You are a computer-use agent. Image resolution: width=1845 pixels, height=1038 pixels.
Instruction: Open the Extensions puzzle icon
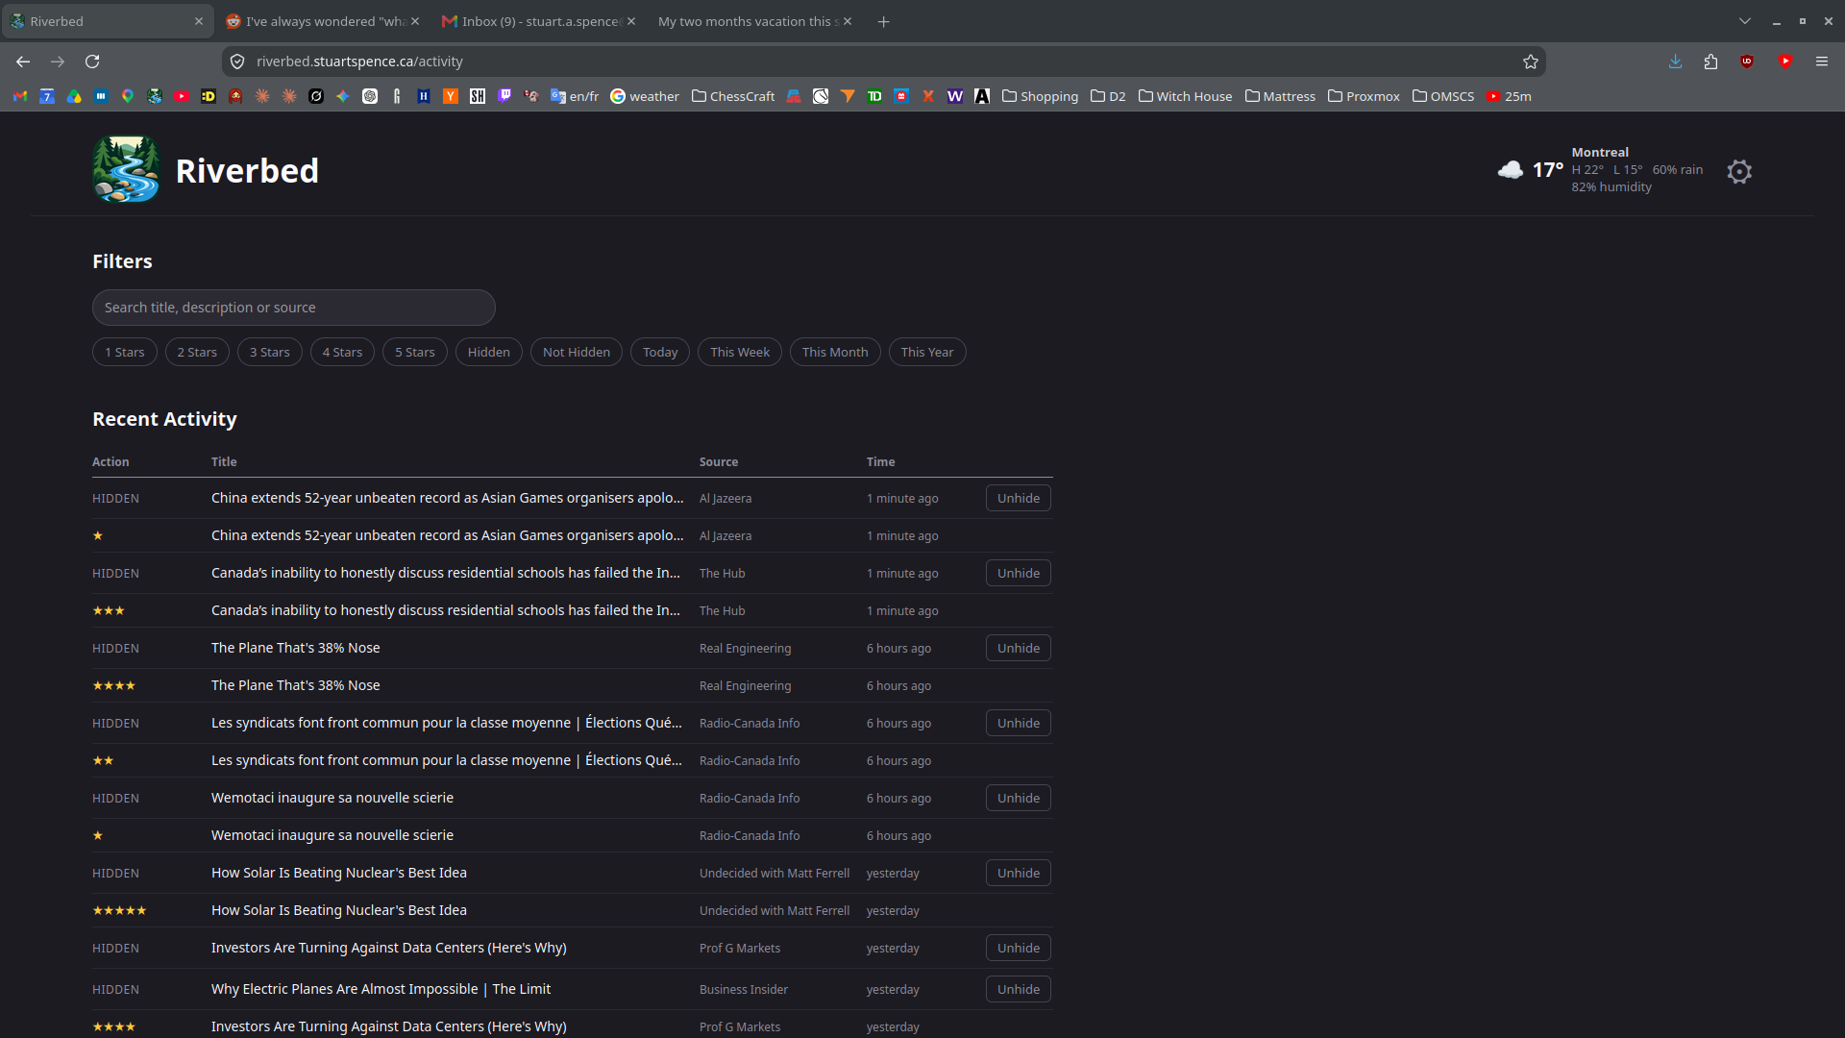pyautogui.click(x=1710, y=62)
